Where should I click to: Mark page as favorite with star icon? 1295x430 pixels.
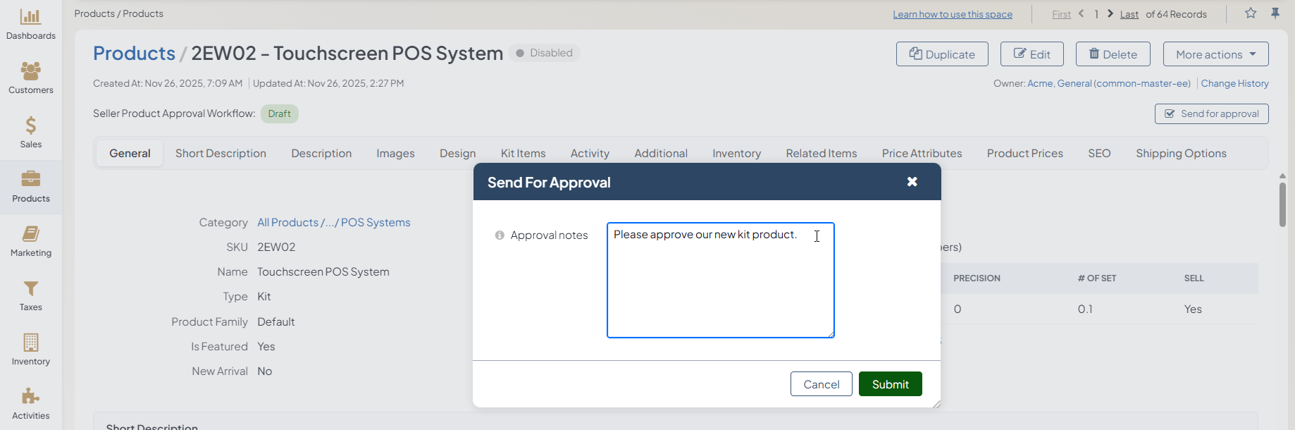tap(1251, 13)
